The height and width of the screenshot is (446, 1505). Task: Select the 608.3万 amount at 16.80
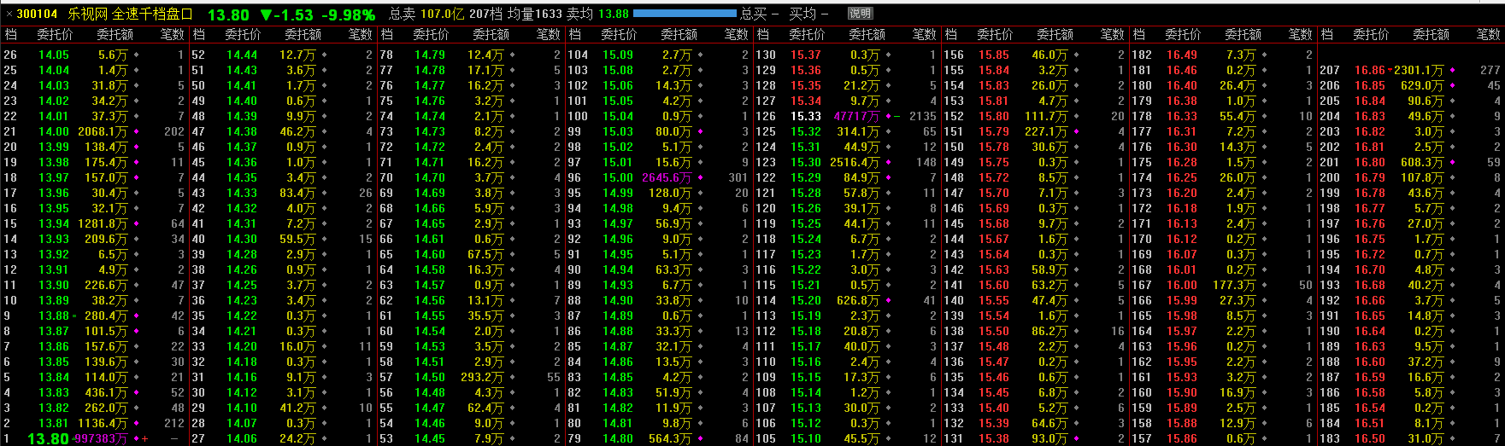[x=1422, y=162]
